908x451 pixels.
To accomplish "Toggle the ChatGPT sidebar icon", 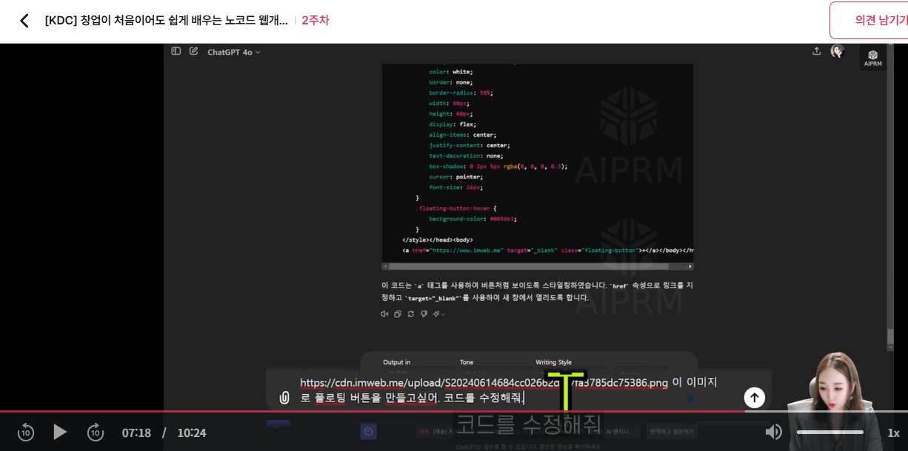I will click(x=176, y=52).
